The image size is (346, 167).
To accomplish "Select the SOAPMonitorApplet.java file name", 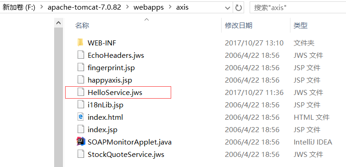I will tap(129, 142).
